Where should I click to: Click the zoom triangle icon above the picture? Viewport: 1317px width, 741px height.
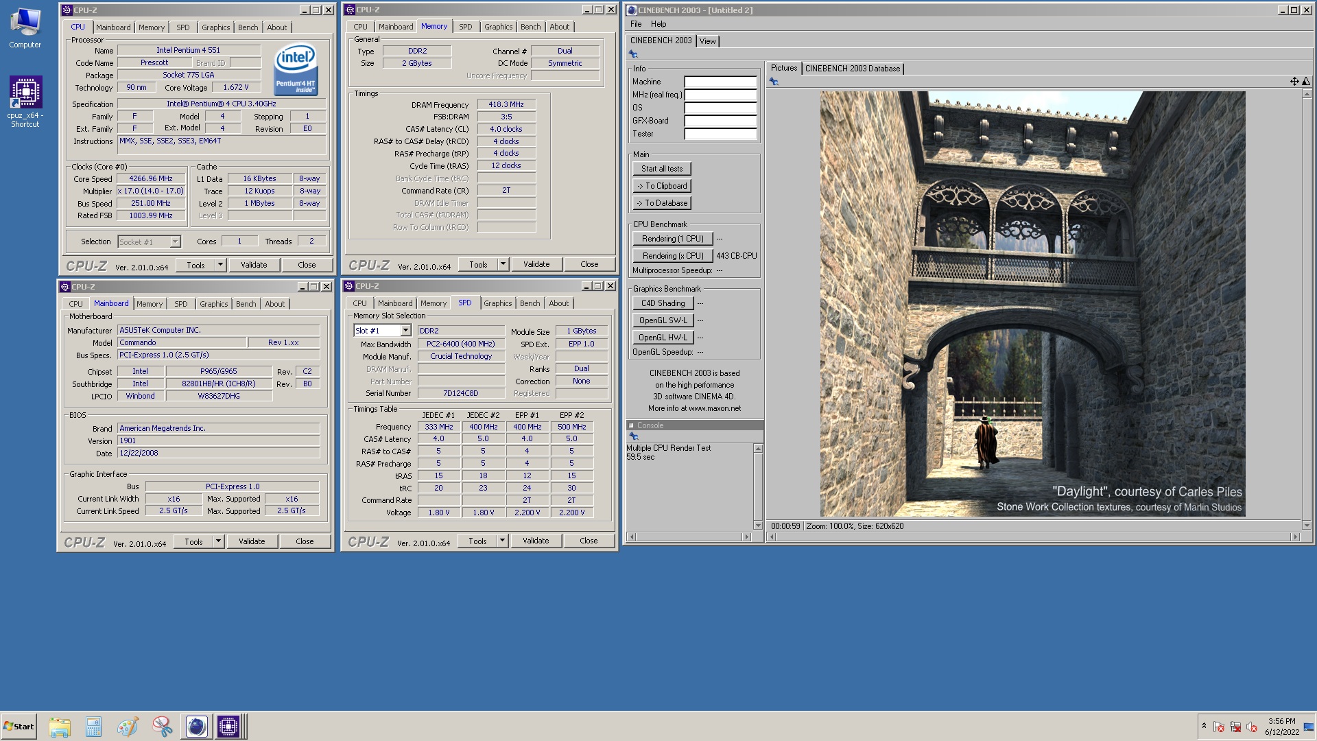click(x=1305, y=82)
